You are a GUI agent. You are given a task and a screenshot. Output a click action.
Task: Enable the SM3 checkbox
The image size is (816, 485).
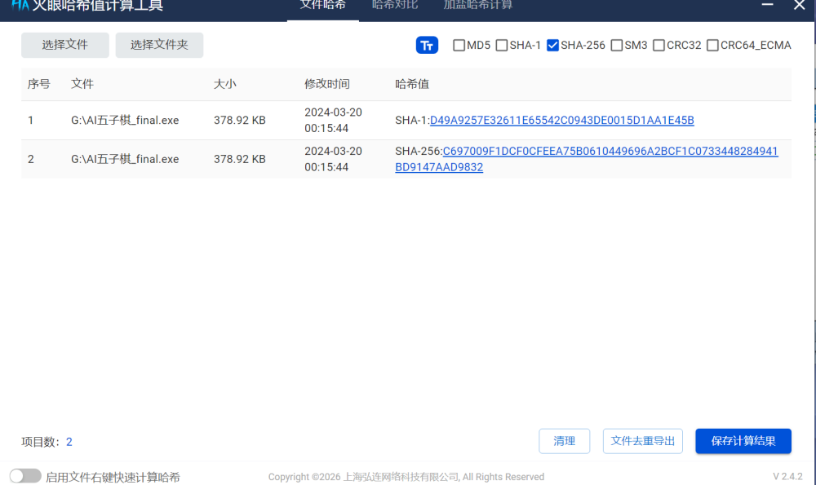click(x=617, y=46)
